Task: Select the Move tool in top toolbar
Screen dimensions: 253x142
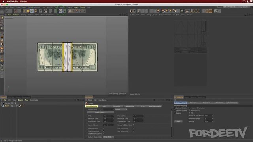Action: (24, 11)
